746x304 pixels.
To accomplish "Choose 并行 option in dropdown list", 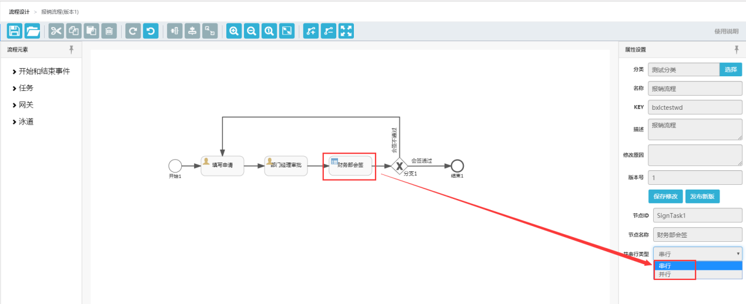I will tap(698, 274).
